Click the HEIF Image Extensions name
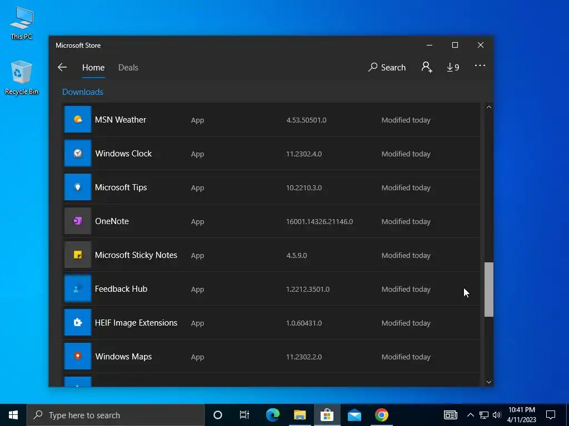The height and width of the screenshot is (426, 569). tap(136, 323)
